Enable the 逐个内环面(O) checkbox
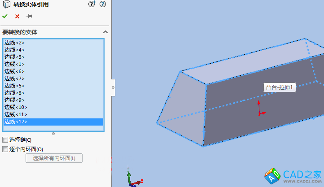 pos(5,149)
